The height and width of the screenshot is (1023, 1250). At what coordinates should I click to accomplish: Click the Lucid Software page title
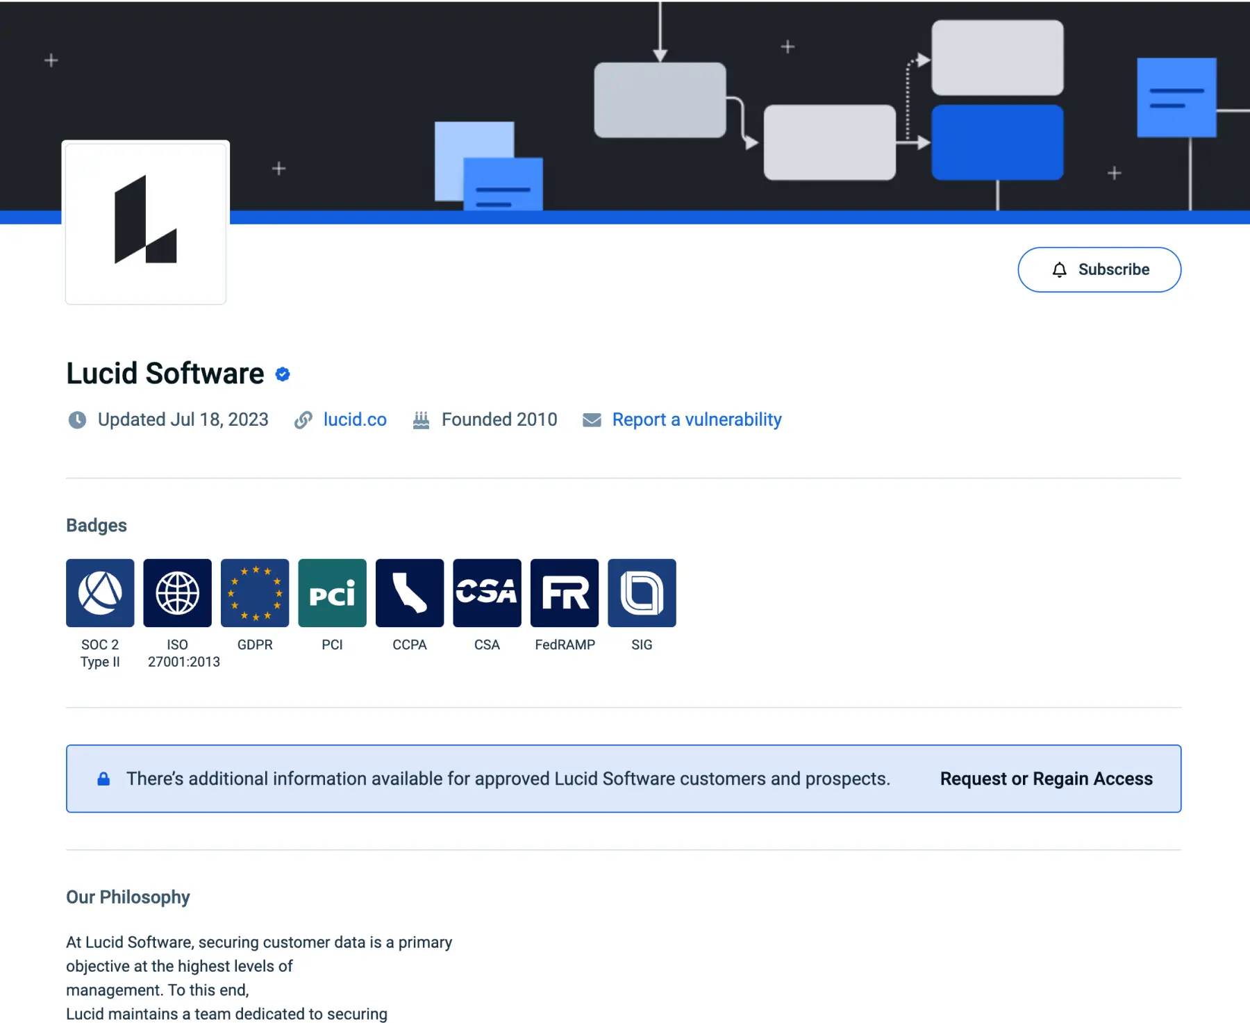[x=165, y=374]
